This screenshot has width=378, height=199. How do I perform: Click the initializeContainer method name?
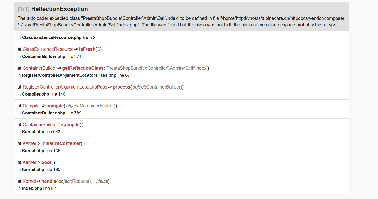(x=61, y=143)
